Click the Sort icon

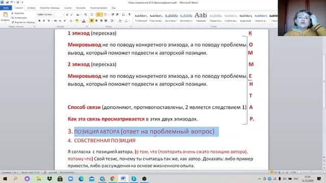pyautogui.click(x=123, y=15)
